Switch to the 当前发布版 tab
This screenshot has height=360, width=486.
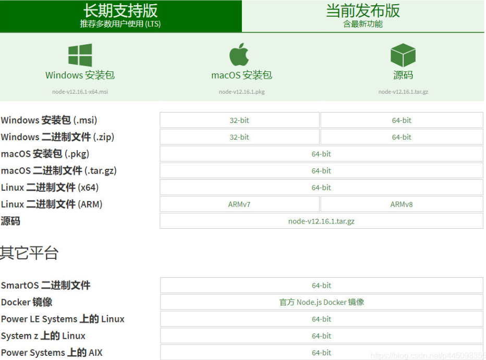363,16
